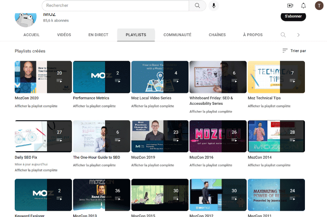327x217 pixels.
Task: Click the MozCon 2014 title link
Action: pos(260,157)
